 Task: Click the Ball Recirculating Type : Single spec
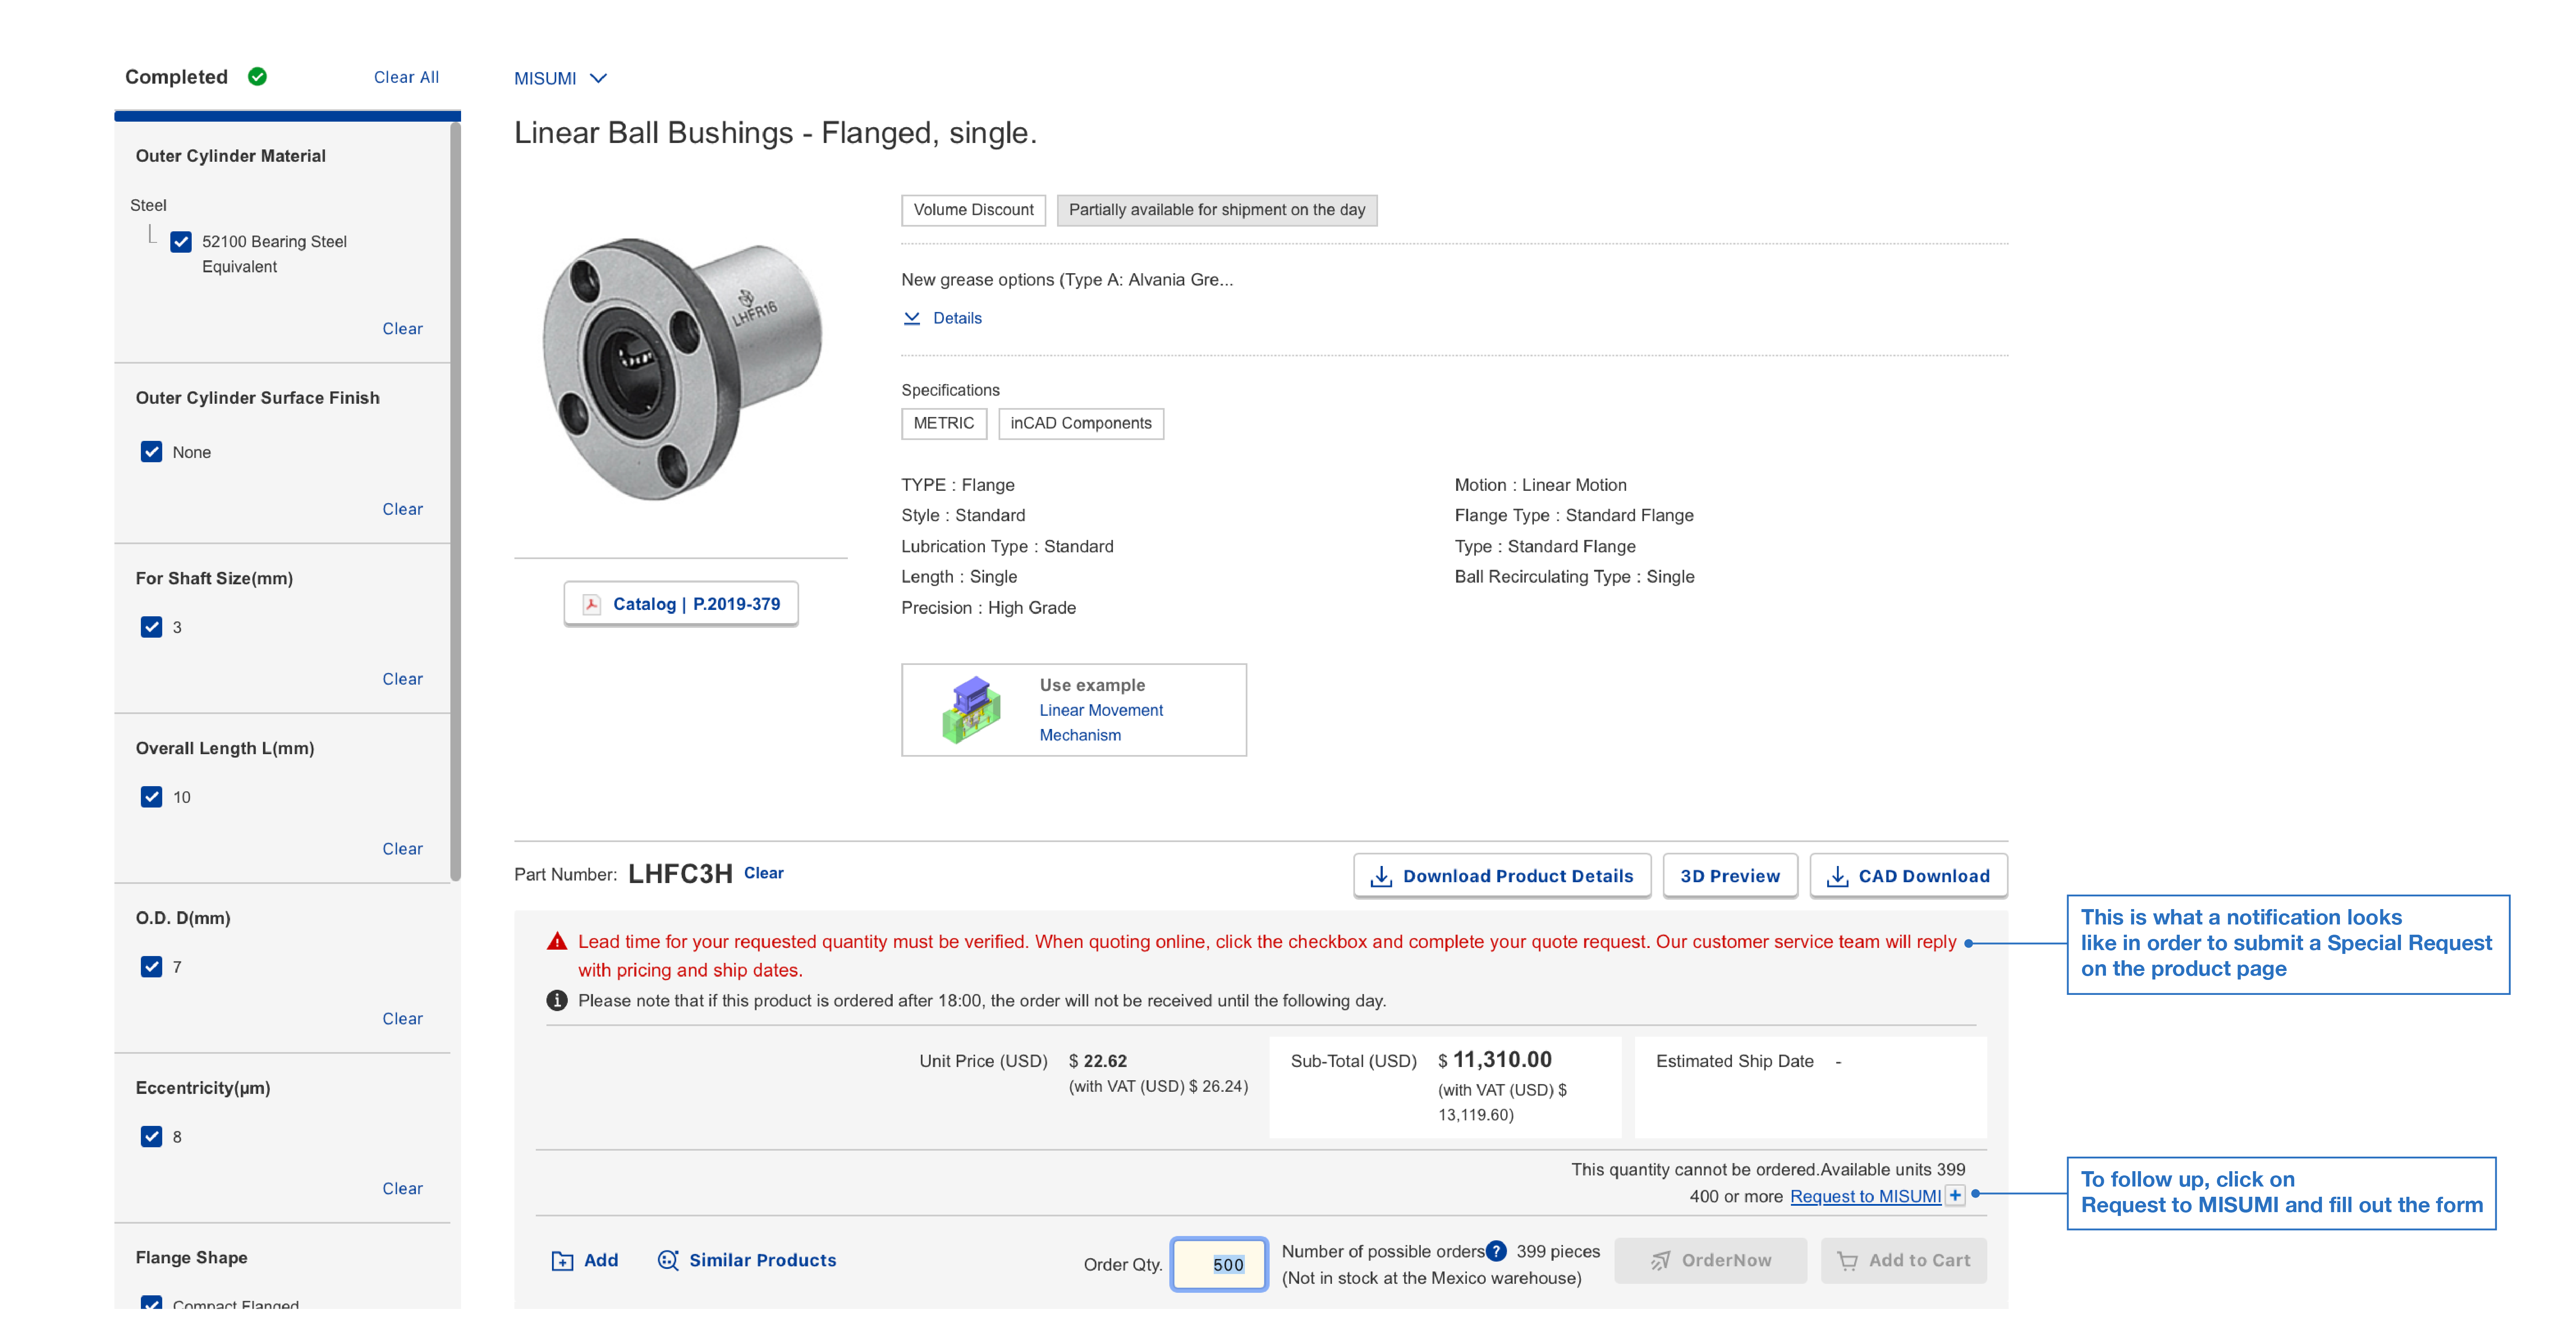point(1574,577)
